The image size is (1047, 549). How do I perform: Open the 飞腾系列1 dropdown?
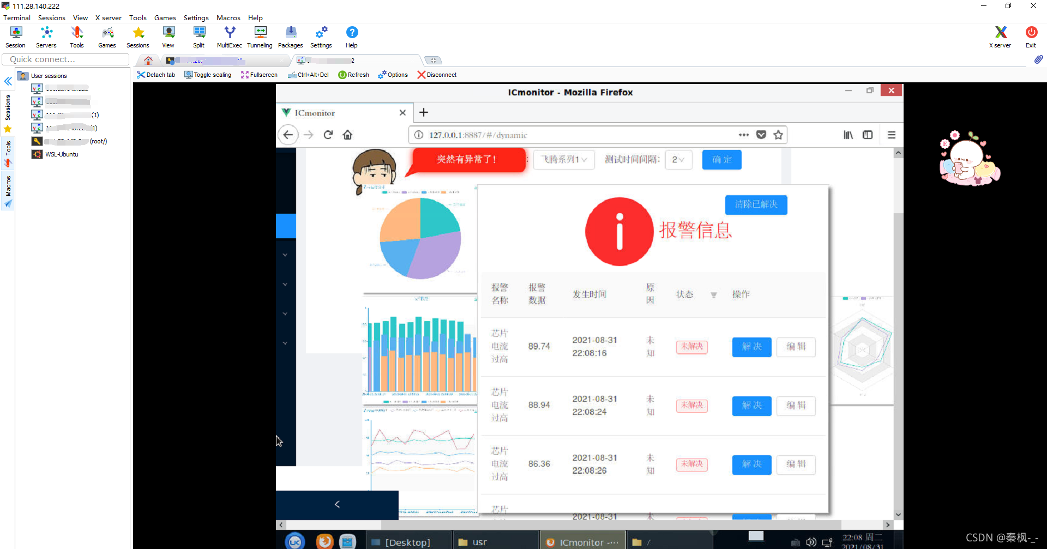(x=563, y=160)
